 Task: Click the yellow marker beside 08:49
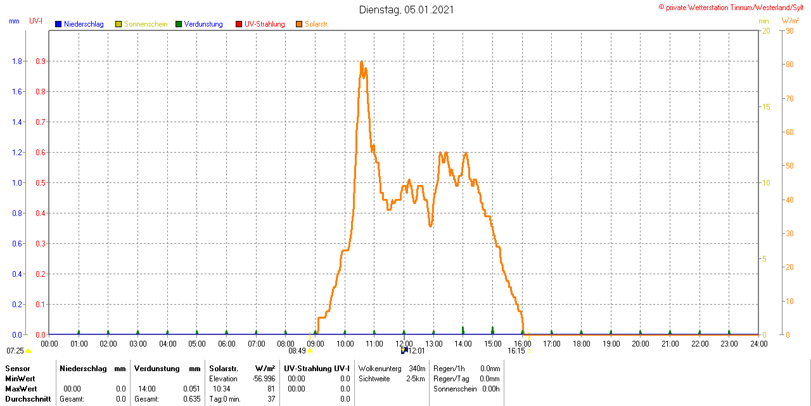point(310,351)
